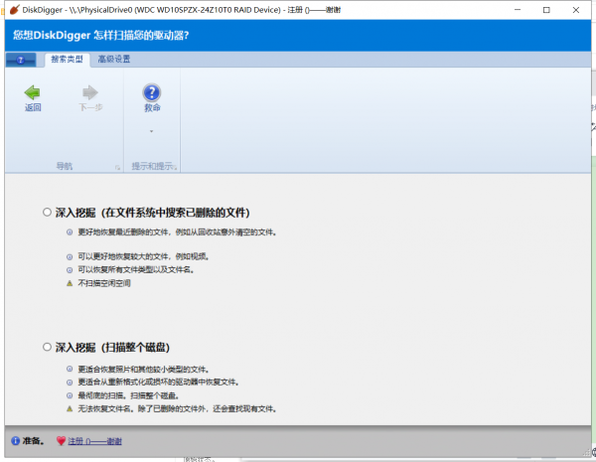The image size is (596, 462).
Task: Click text 最彻底的扫描,扫描整个磁盘
Action: click(127, 395)
